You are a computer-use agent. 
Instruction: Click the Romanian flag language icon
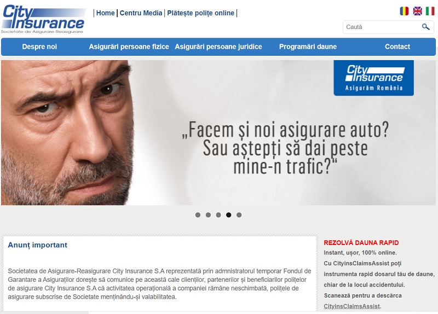pos(404,11)
